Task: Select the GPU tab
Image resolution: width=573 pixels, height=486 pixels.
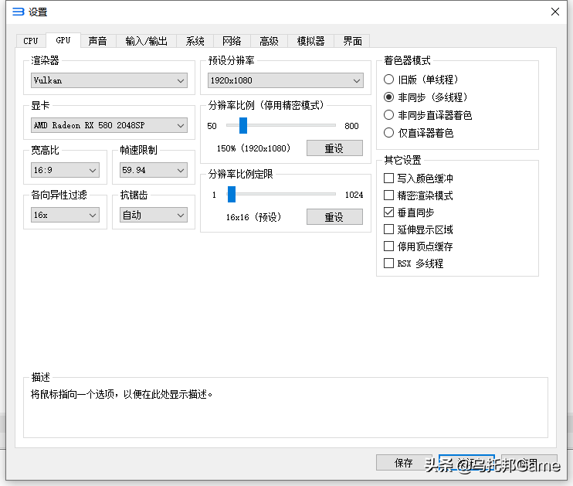Action: click(63, 40)
